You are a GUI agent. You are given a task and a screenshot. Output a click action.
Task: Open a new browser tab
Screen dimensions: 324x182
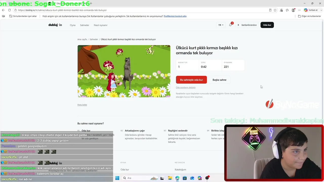[91, 3]
